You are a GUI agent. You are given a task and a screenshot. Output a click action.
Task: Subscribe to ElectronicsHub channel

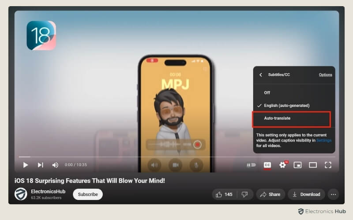[88, 194]
